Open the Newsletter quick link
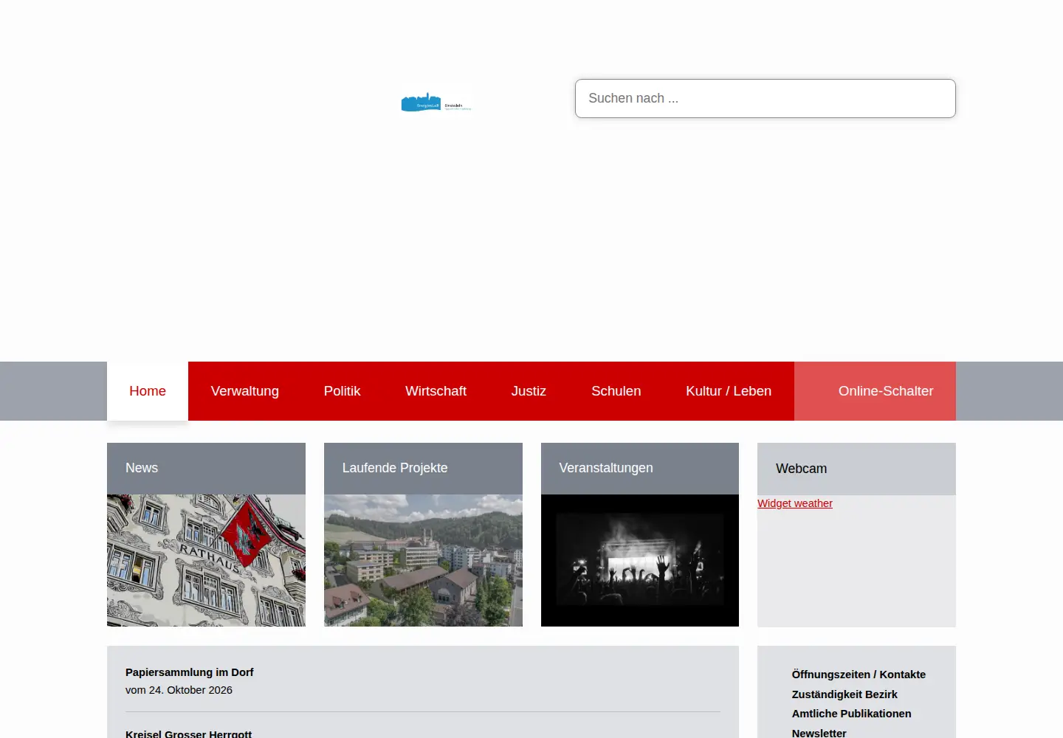Image resolution: width=1063 pixels, height=738 pixels. 819,733
